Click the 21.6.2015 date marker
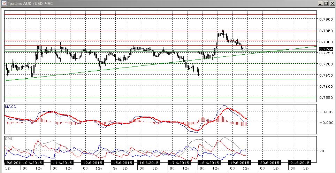Viewport: 336px width, 173px height. click(300, 163)
